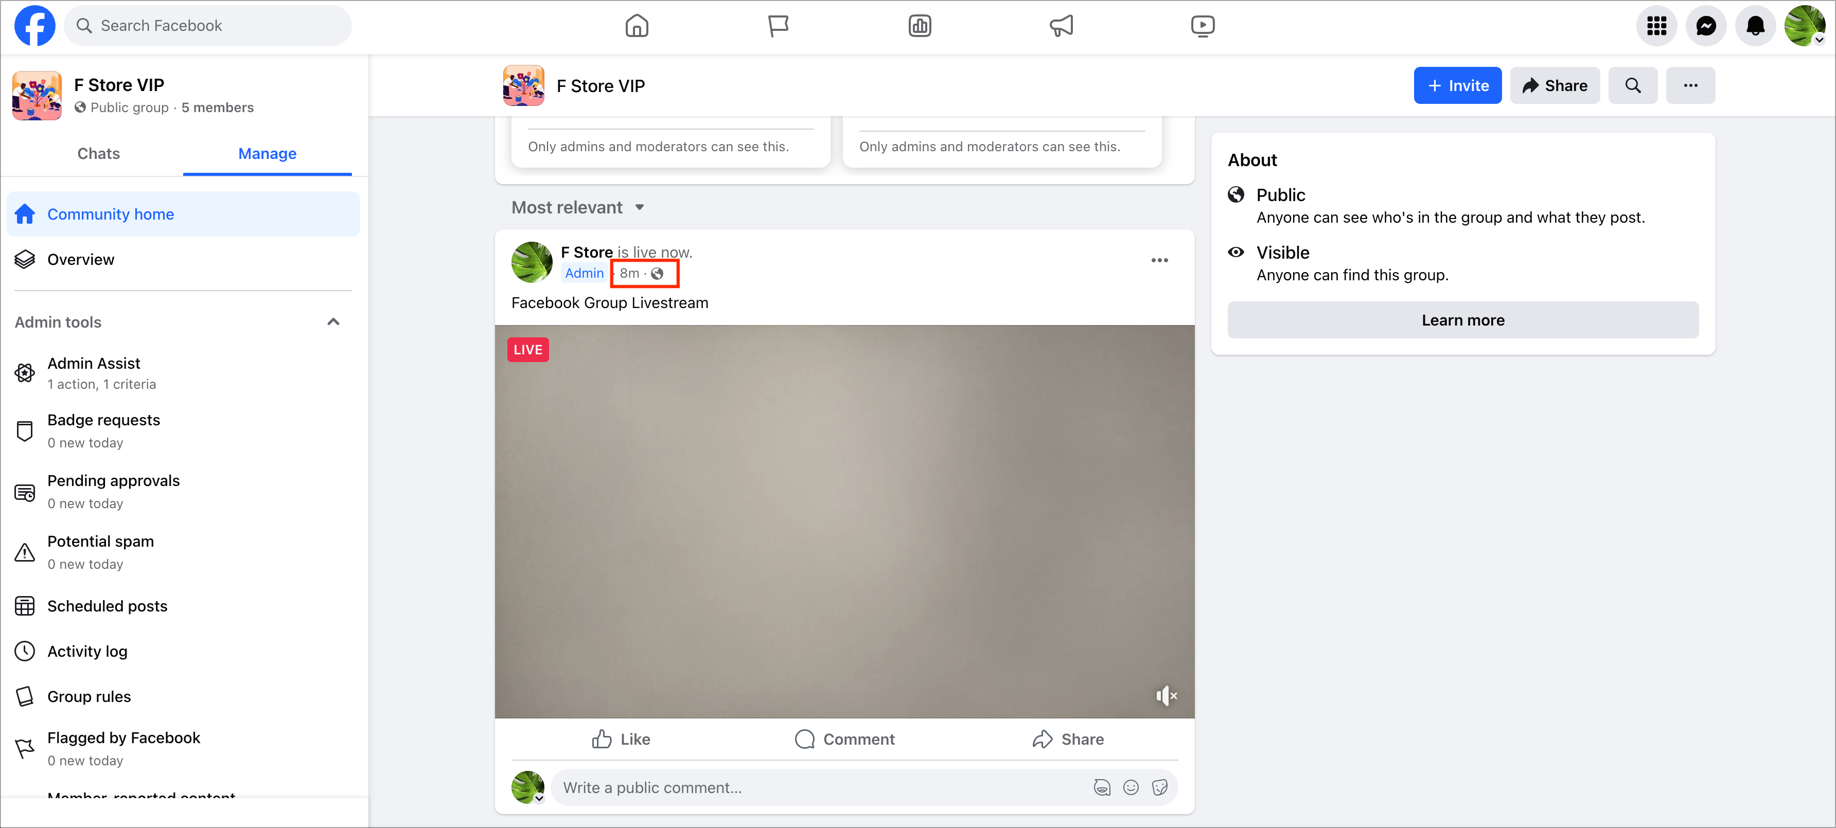Click F Store VIP sidebar group thumbnail
Screen dimensions: 1836x828
point(37,96)
